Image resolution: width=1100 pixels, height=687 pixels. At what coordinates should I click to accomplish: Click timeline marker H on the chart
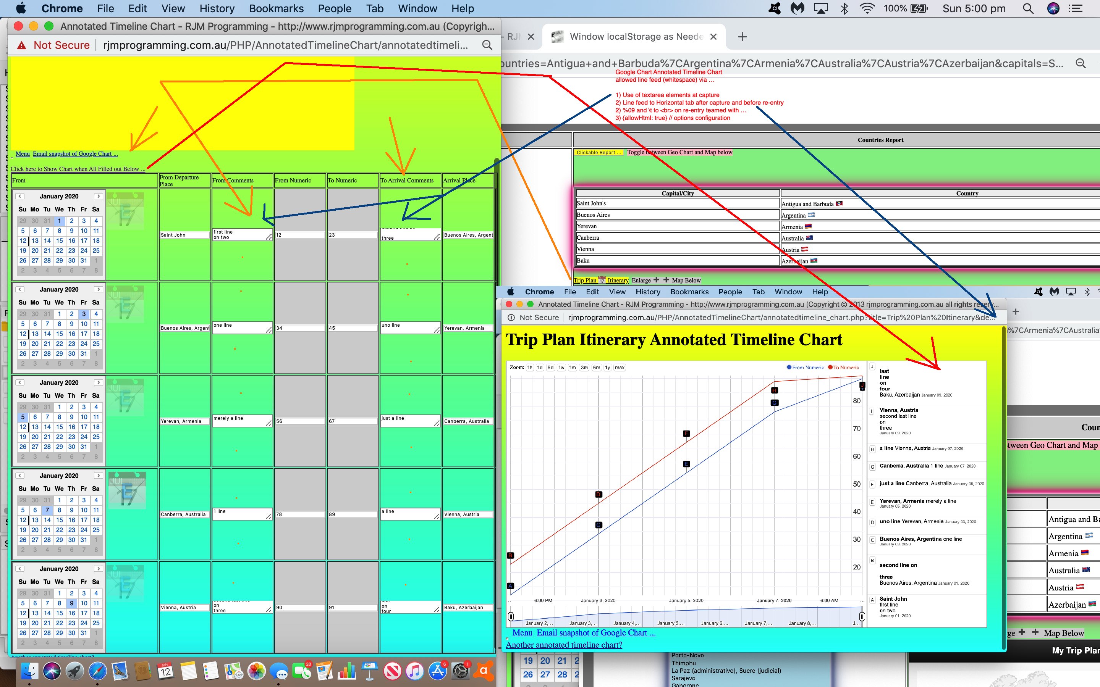[775, 390]
